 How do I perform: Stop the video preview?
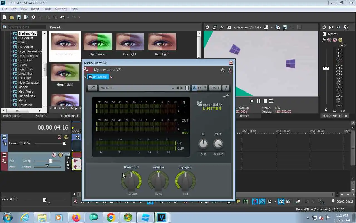(x=265, y=101)
